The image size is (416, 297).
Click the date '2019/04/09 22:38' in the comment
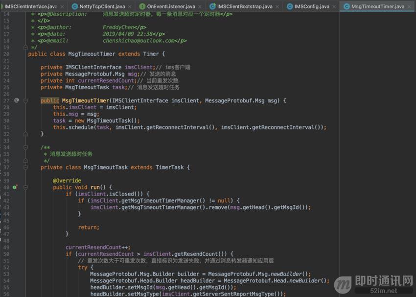click(128, 34)
